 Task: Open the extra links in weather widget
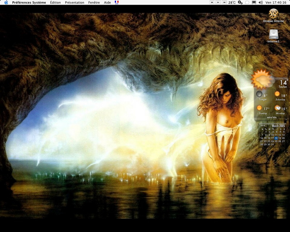click(272, 117)
